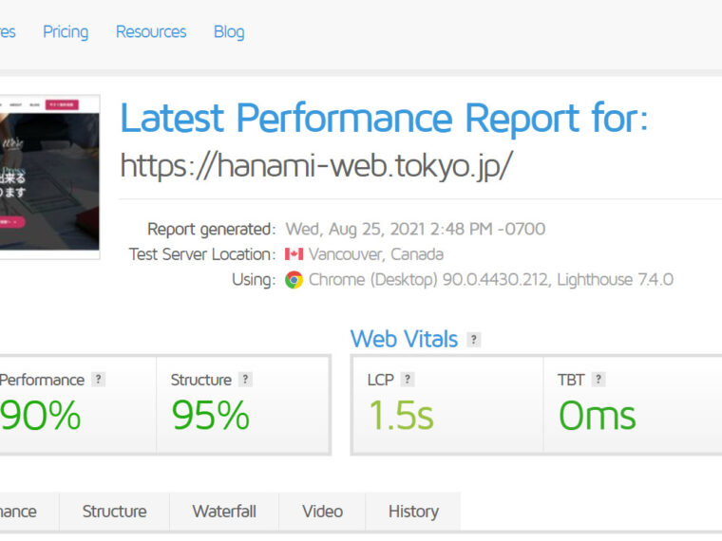This screenshot has width=722, height=541.
Task: Select the https://hanami-web.tokyo.jp/ URL text
Action: (x=316, y=165)
